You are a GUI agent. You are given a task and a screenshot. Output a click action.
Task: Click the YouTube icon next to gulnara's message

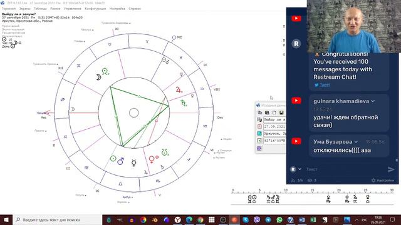[296, 101]
